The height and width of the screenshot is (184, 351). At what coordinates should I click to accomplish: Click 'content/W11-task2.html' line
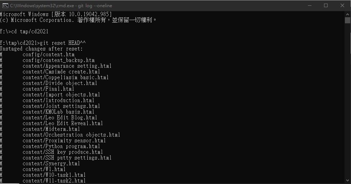click(x=54, y=181)
